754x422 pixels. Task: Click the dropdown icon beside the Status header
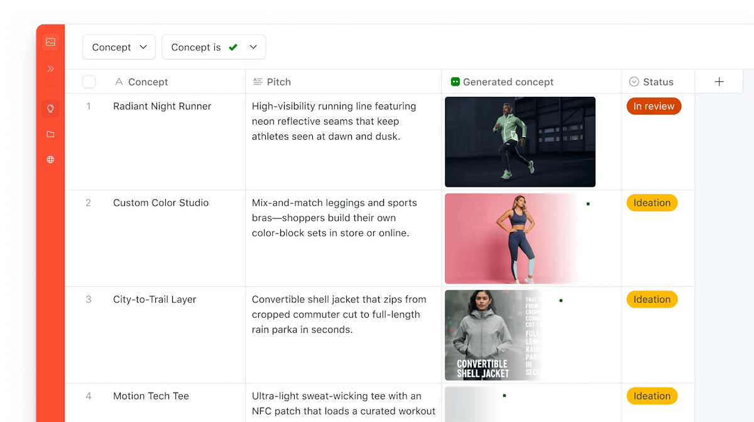tap(634, 82)
